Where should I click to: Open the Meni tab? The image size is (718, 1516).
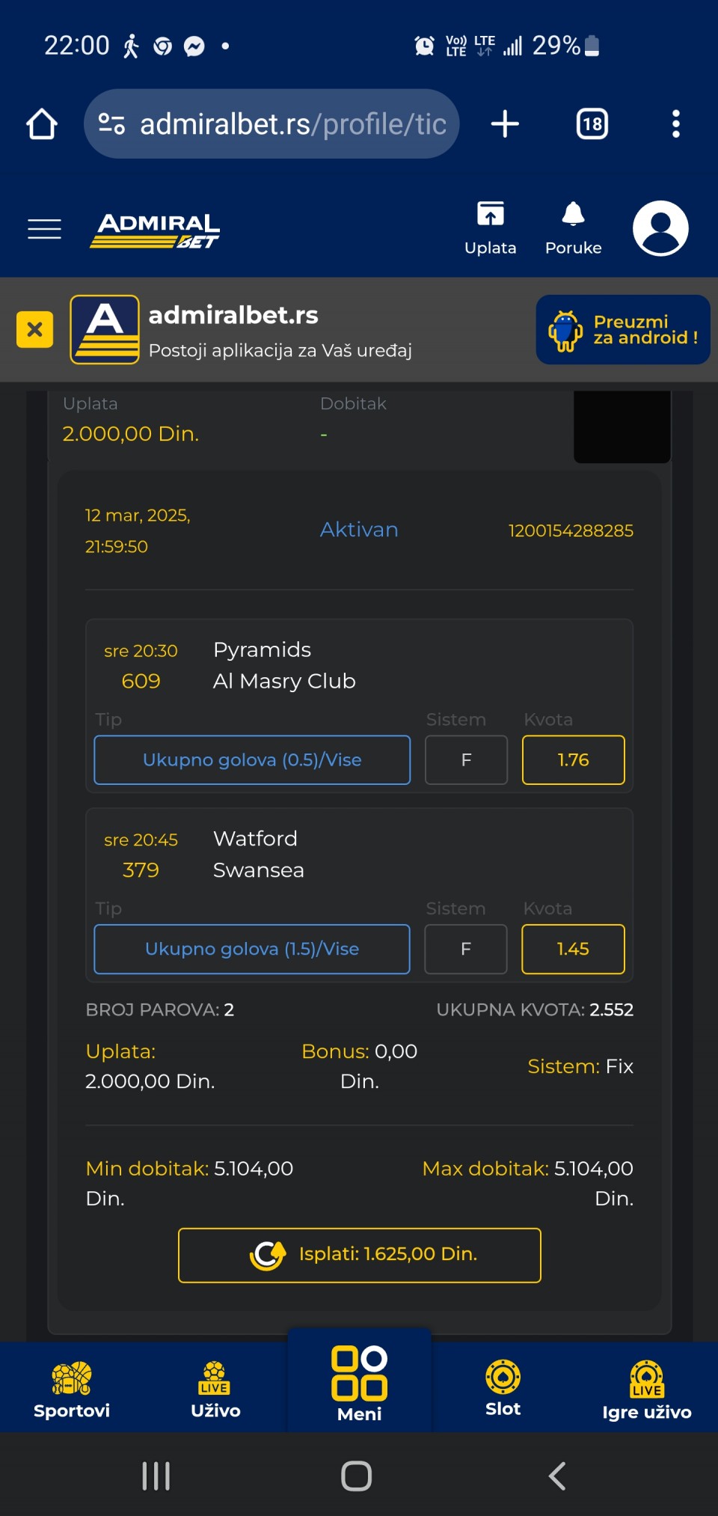359,1384
